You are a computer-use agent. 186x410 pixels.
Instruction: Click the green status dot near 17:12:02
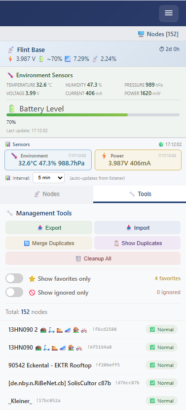pyautogui.click(x=161, y=144)
